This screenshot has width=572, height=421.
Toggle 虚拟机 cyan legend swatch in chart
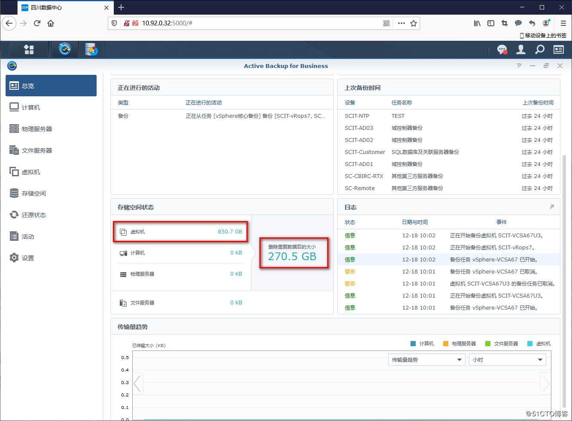pyautogui.click(x=530, y=344)
